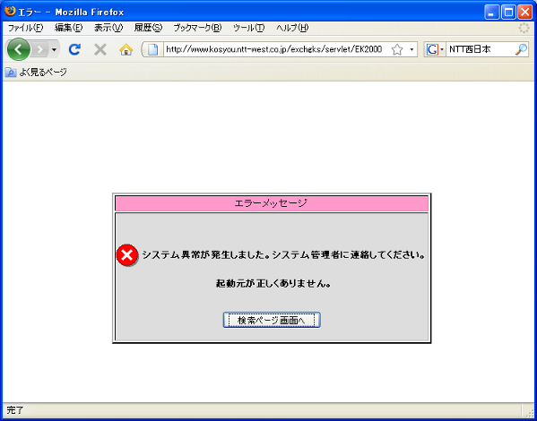537x421 pixels.
Task: Open the 履歴(S) menu
Action: [x=148, y=28]
